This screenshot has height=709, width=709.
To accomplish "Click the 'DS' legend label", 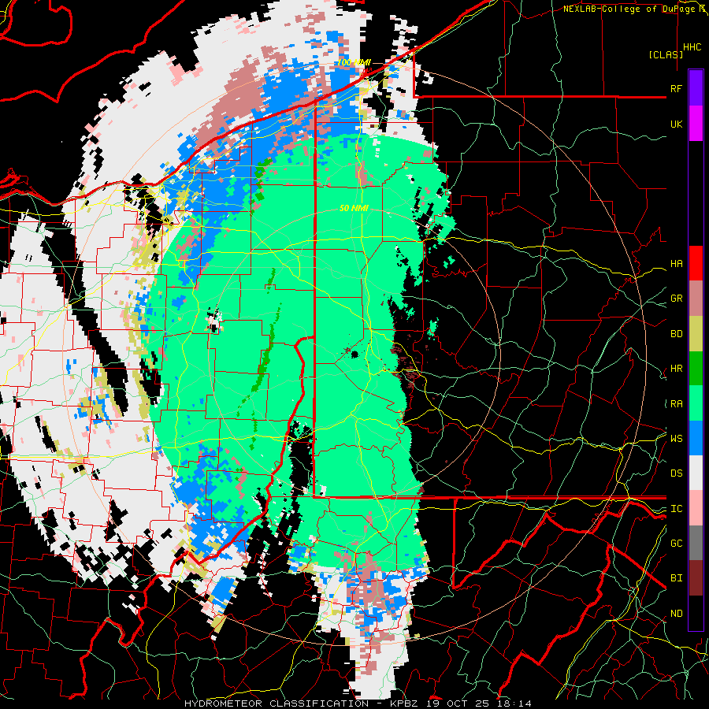I will [676, 473].
